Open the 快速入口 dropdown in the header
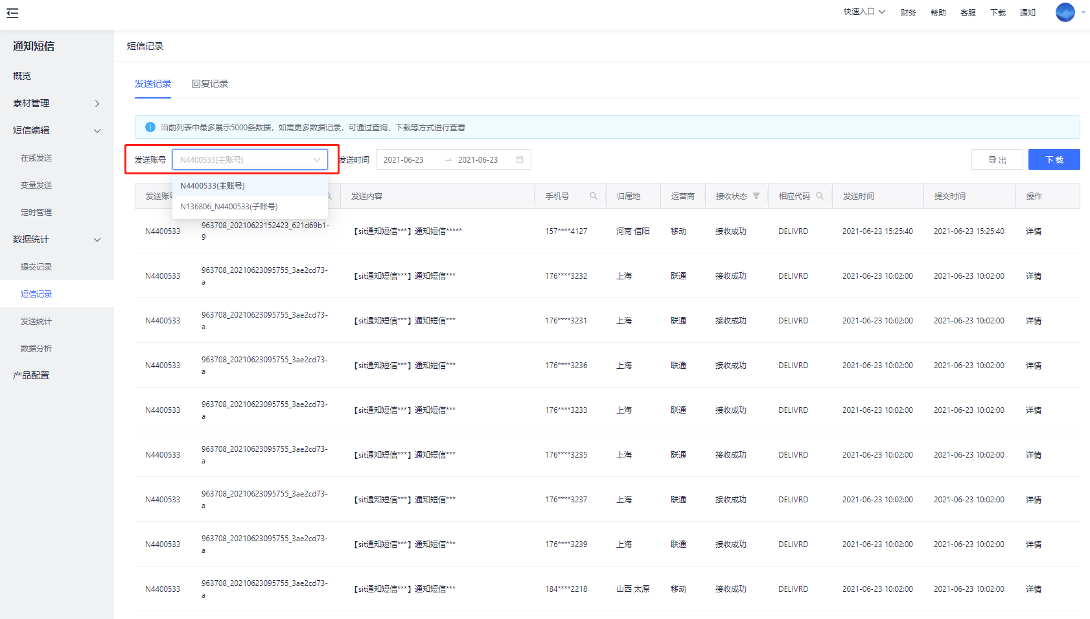The image size is (1090, 619). coord(864,12)
